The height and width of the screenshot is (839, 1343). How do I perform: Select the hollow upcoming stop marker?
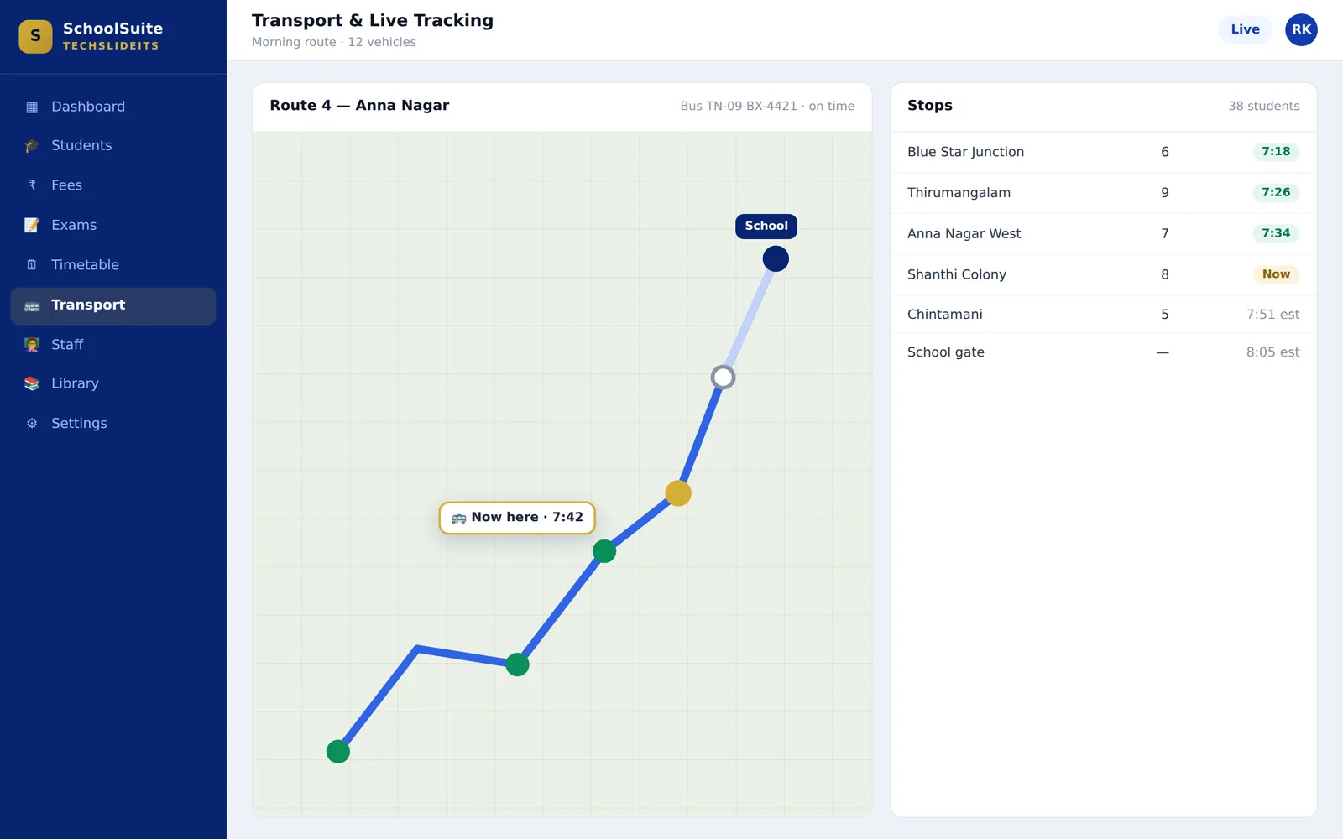723,378
